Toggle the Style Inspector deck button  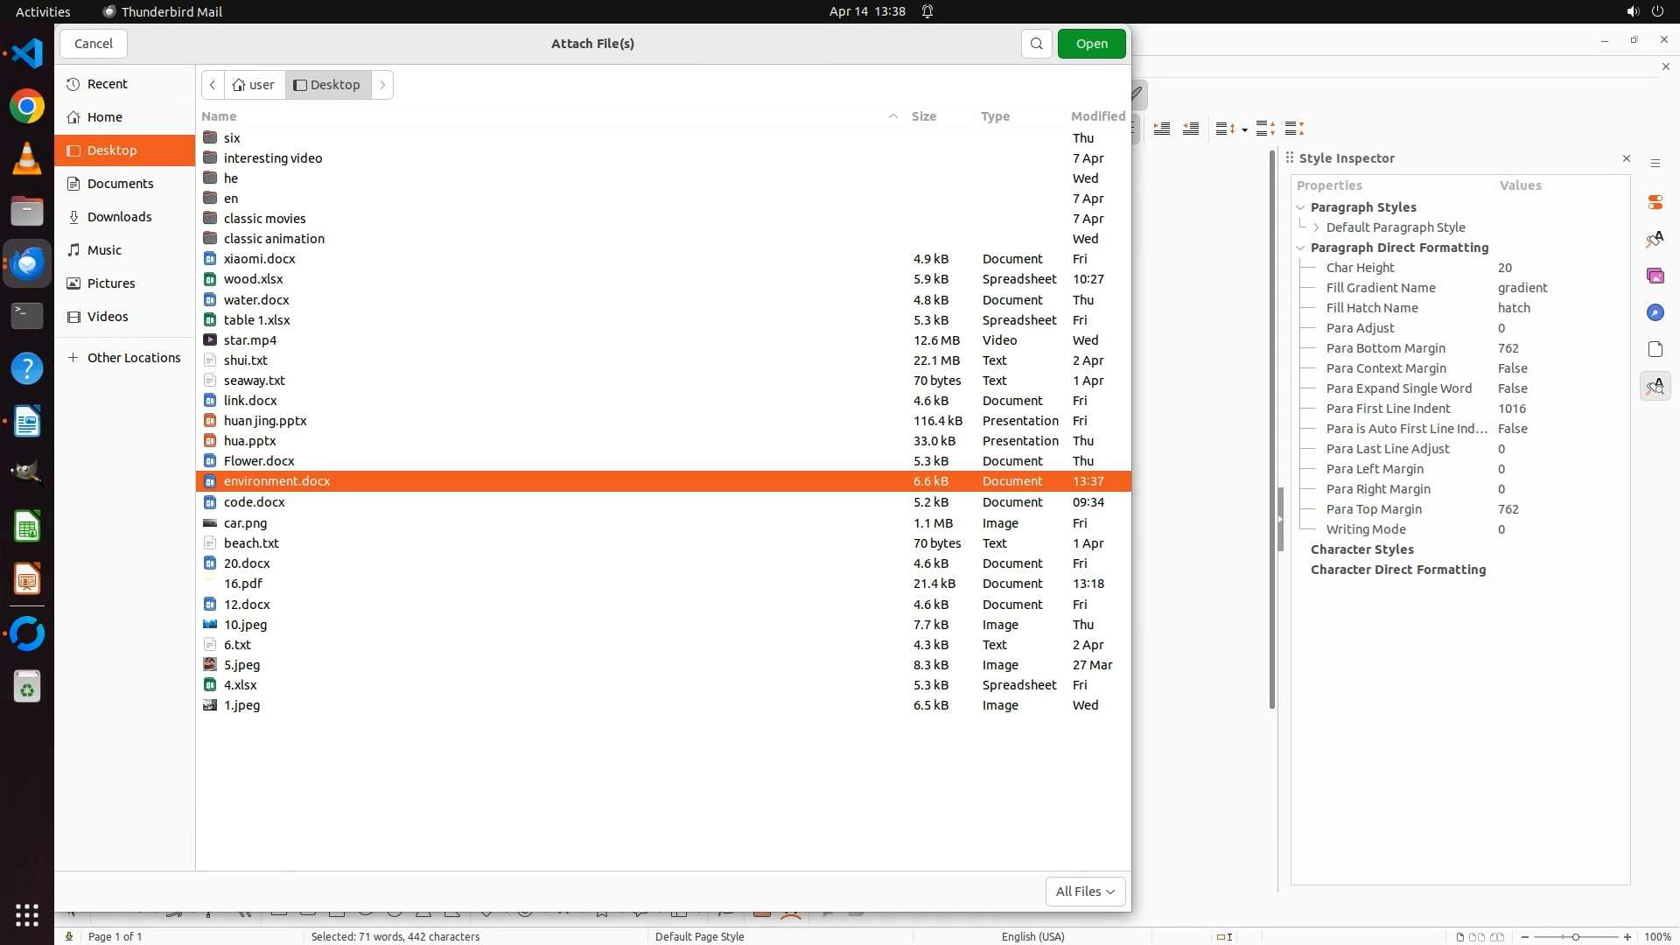1655,386
